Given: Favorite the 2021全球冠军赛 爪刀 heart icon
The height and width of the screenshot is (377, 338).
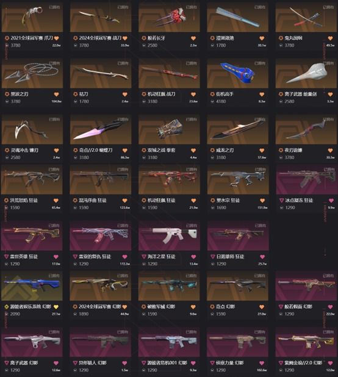Looking at the screenshot, I should pyautogui.click(x=56, y=38).
